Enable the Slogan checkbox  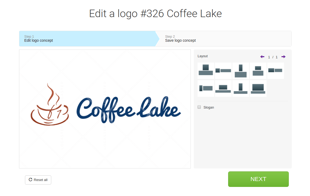tap(199, 107)
